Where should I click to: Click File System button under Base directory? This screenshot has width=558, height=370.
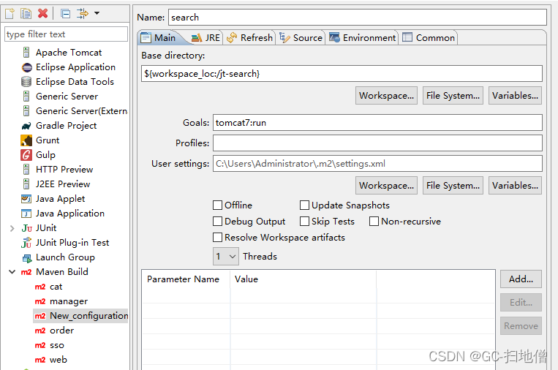pyautogui.click(x=453, y=96)
